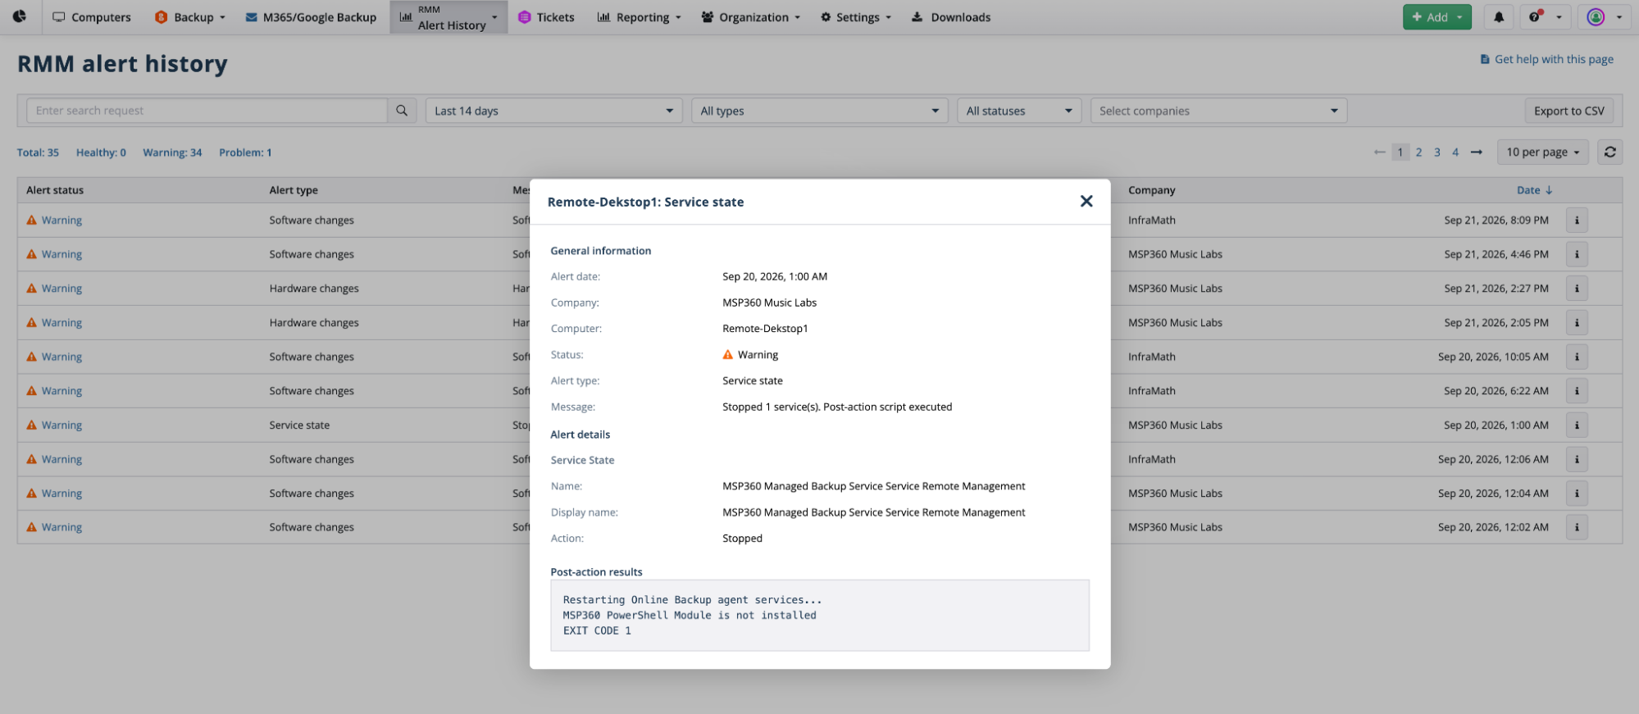The height and width of the screenshot is (714, 1639).
Task: Open info icon for Sep 20, 12:06 AM alert
Action: 1577,459
